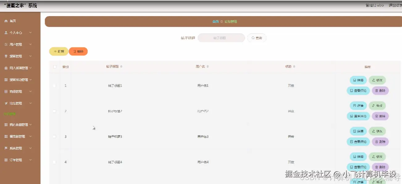Expand the 漫画管理 chevron
Image resolution: width=402 pixels, height=184 pixels.
[x=30, y=56]
